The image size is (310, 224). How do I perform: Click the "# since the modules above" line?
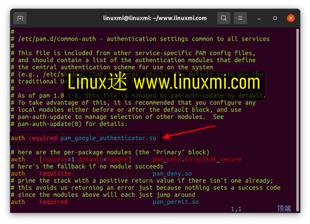103,195
